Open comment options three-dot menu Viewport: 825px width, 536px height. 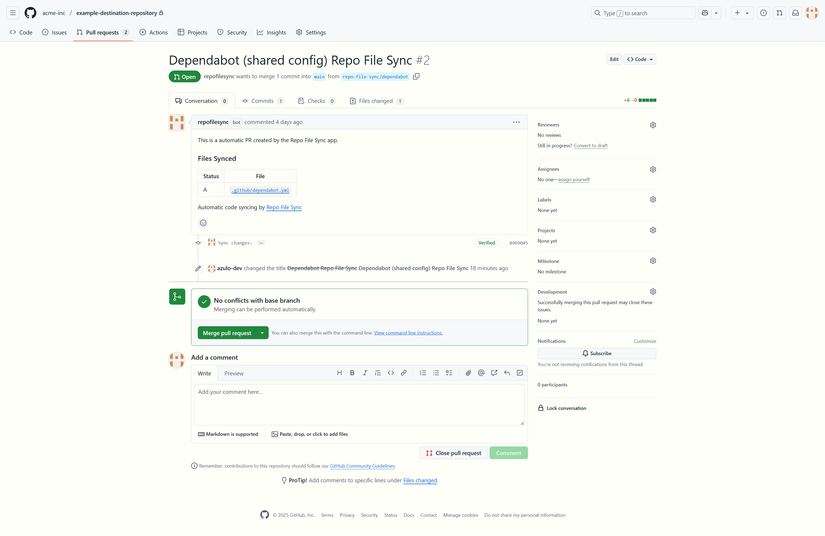(x=516, y=122)
